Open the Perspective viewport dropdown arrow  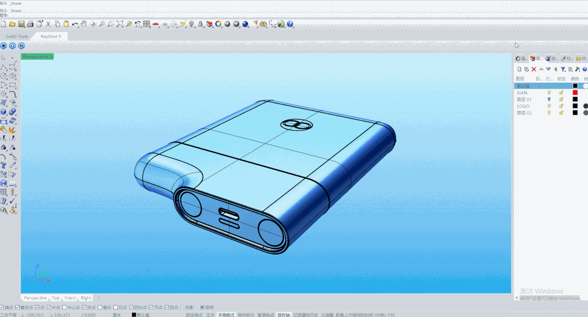coord(52,57)
